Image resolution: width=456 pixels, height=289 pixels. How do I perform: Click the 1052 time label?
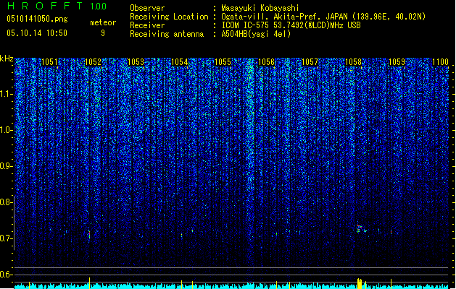click(93, 61)
